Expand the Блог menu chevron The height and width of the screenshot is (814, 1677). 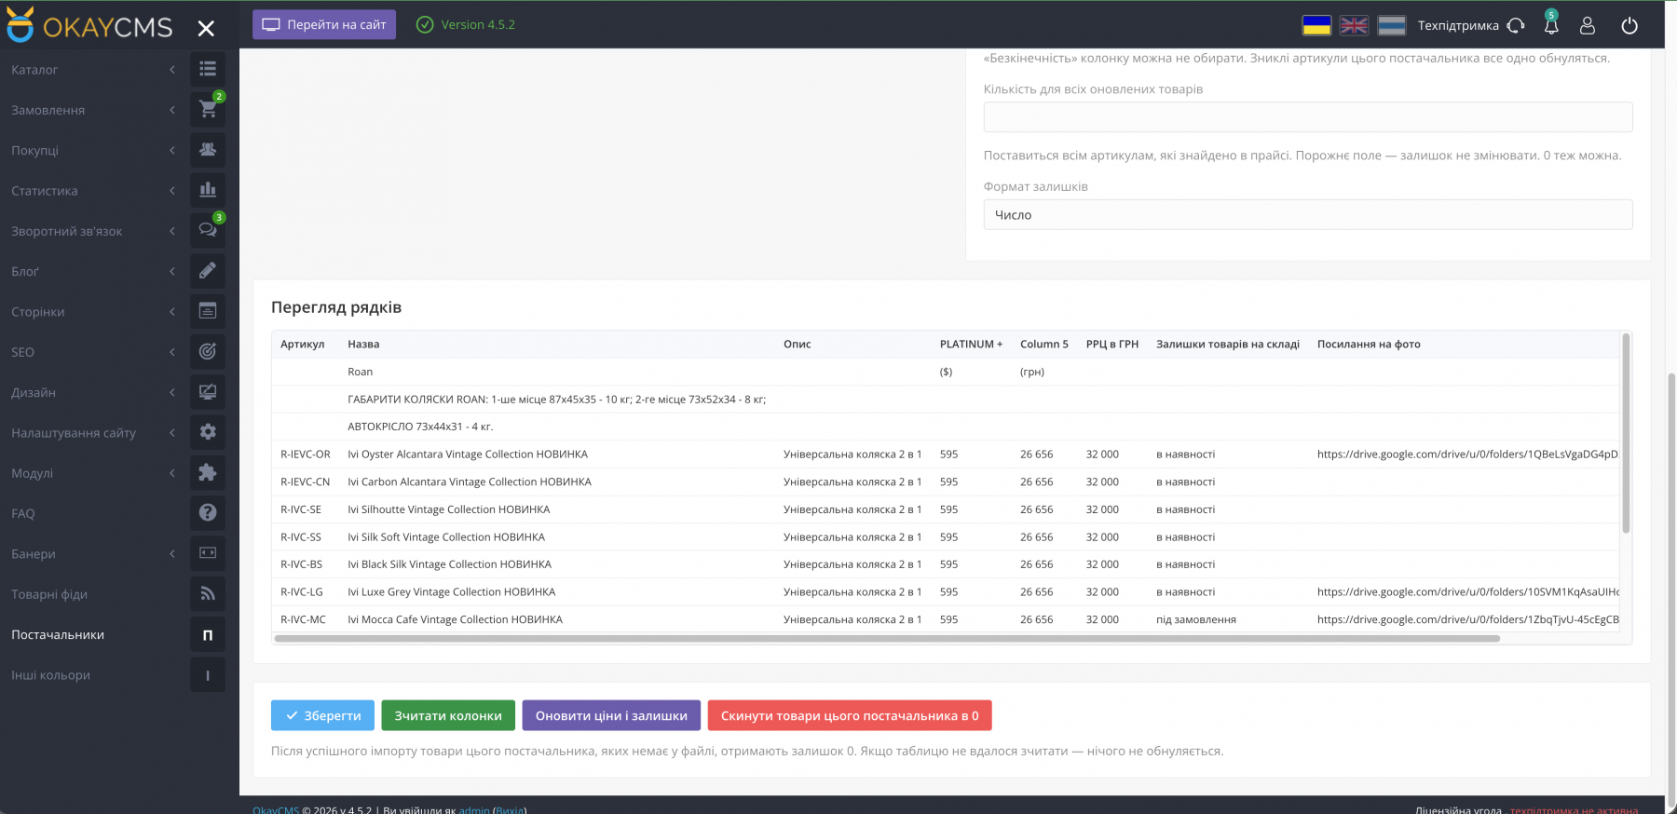(x=172, y=272)
